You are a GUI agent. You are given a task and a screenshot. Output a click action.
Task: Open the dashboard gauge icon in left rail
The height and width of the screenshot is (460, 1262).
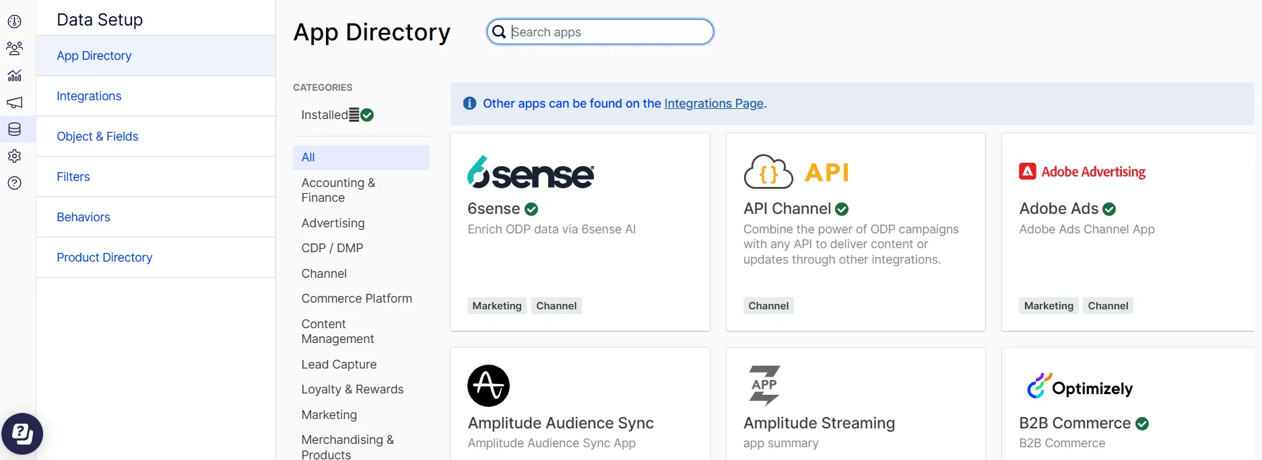14,22
